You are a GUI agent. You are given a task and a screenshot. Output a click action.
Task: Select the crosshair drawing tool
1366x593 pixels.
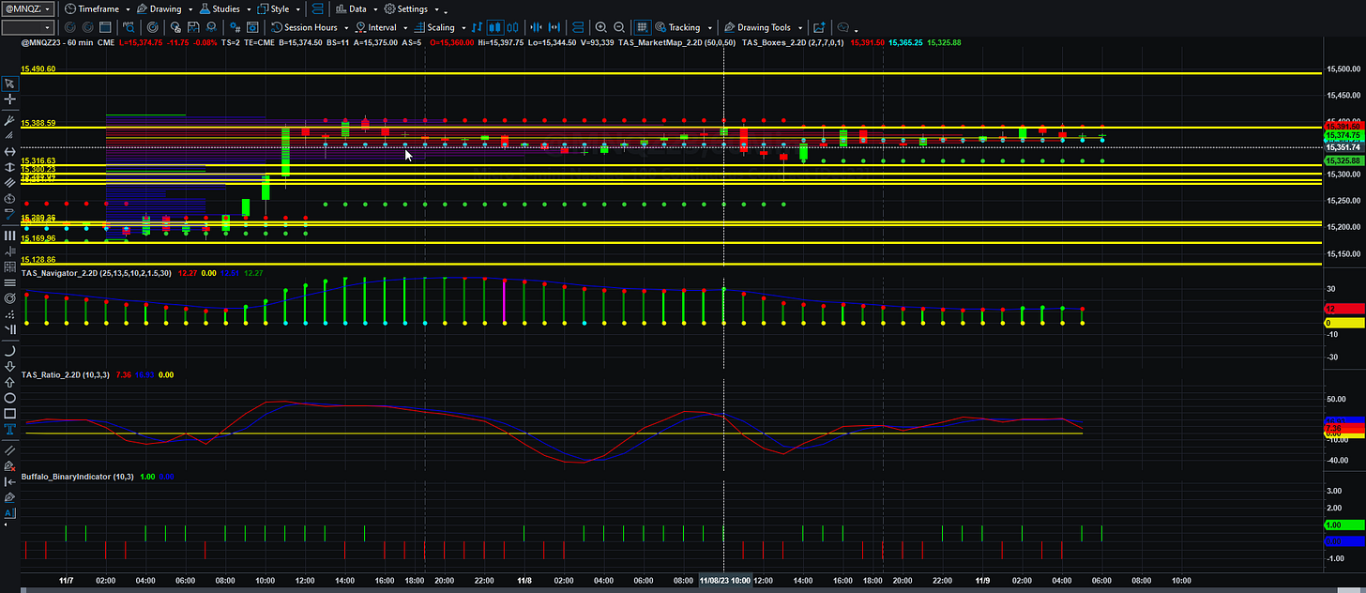coord(9,99)
